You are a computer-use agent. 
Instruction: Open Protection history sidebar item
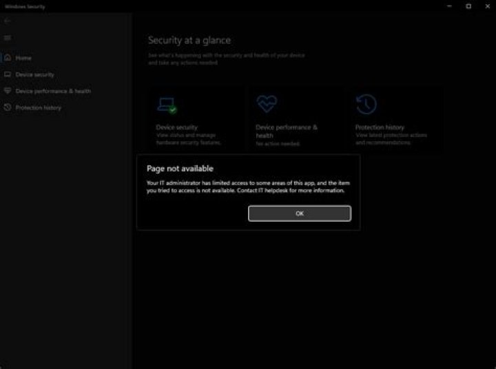click(x=39, y=107)
